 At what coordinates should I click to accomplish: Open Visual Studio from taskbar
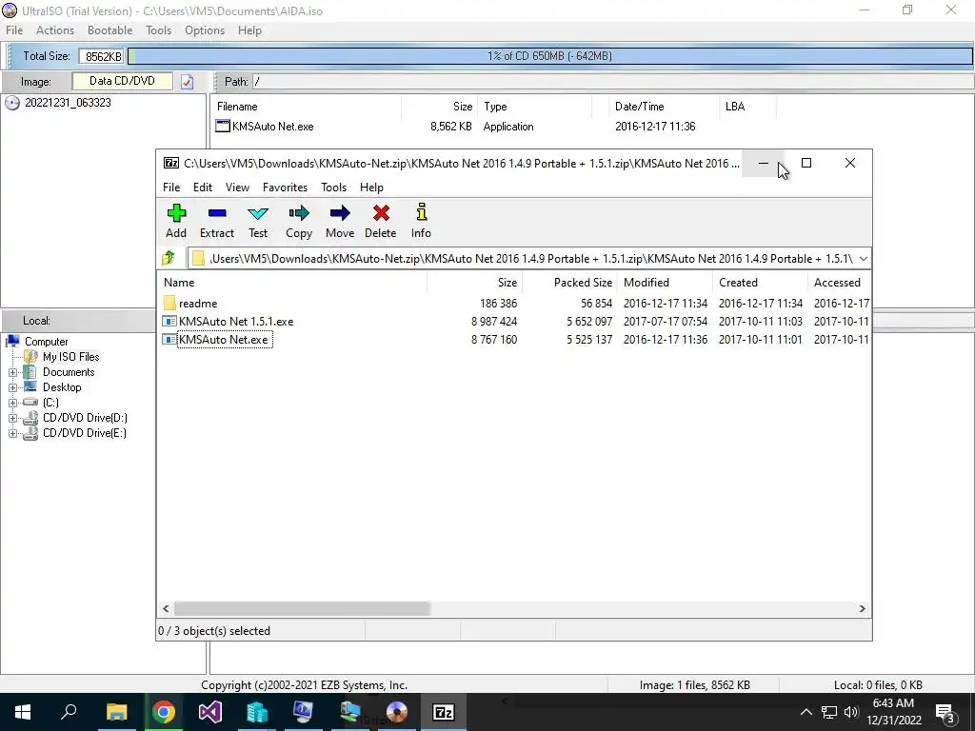click(210, 712)
